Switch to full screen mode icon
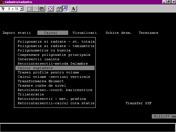Screen dimensions: 176x132 coord(50,9)
